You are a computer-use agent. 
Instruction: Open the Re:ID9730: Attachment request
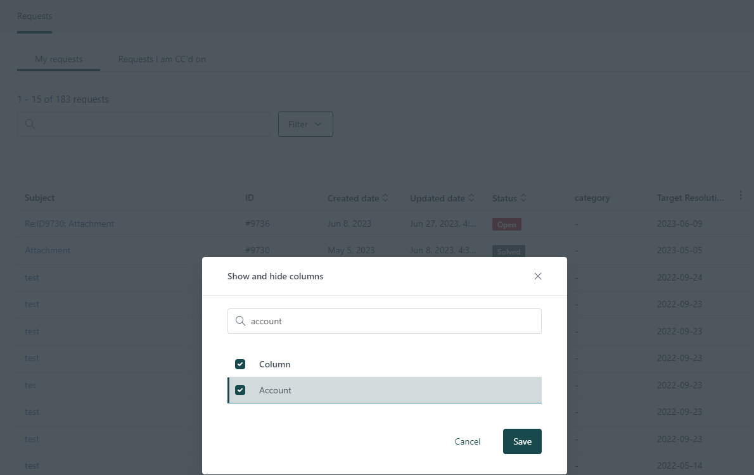(x=70, y=224)
